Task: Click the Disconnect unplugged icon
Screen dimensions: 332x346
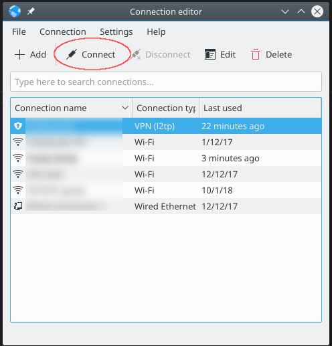Action: tap(136, 54)
